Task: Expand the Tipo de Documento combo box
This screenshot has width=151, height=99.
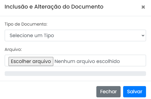Action: 75,35
